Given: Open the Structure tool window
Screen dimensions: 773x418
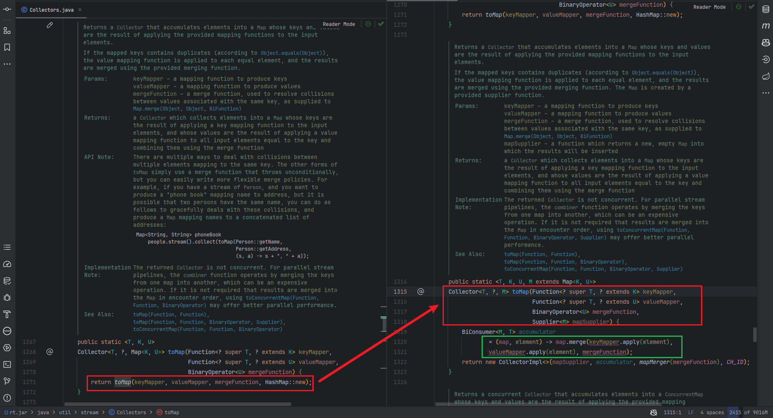Looking at the screenshot, I should pyautogui.click(x=7, y=31).
